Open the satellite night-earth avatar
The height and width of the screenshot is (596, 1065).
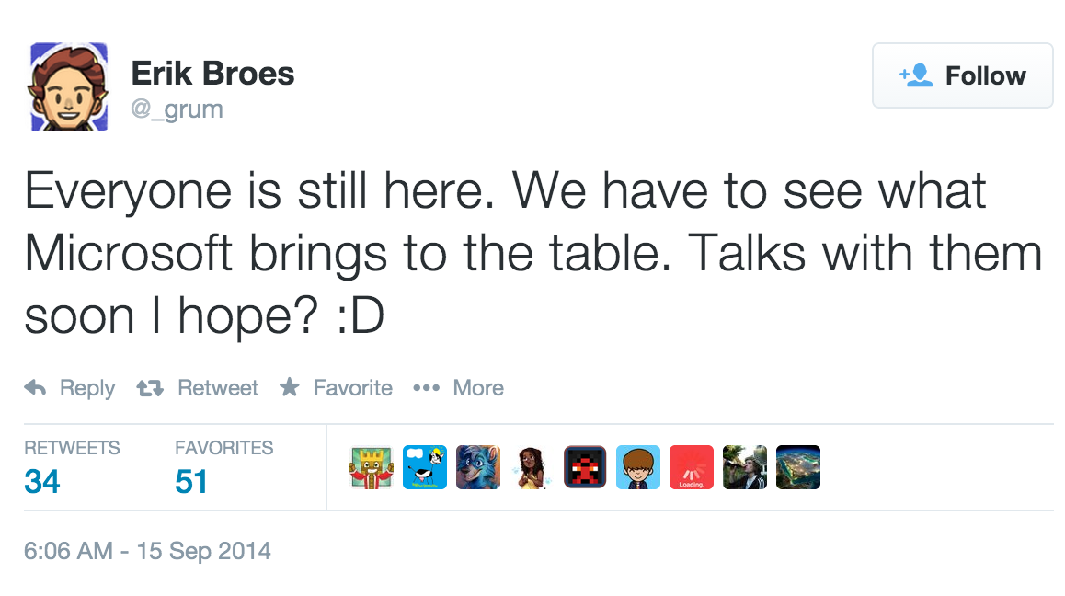(798, 467)
